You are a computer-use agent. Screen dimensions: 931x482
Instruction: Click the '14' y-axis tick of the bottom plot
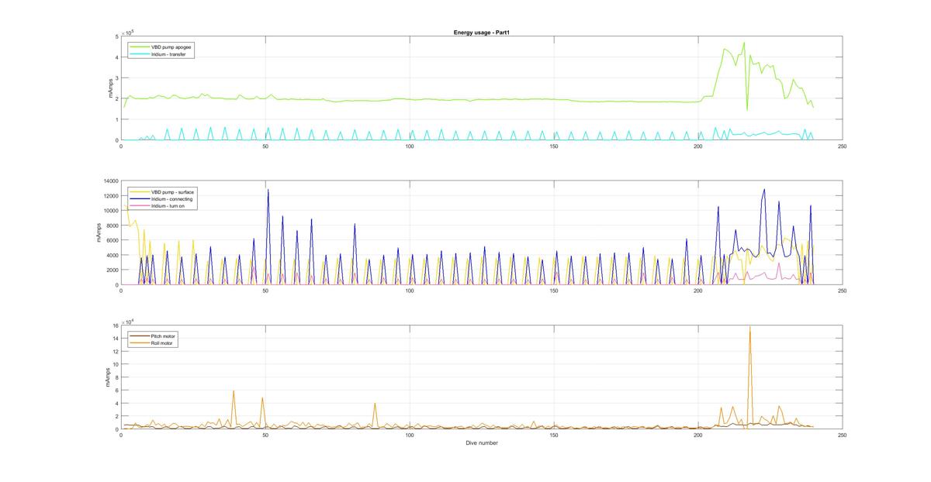(x=115, y=339)
